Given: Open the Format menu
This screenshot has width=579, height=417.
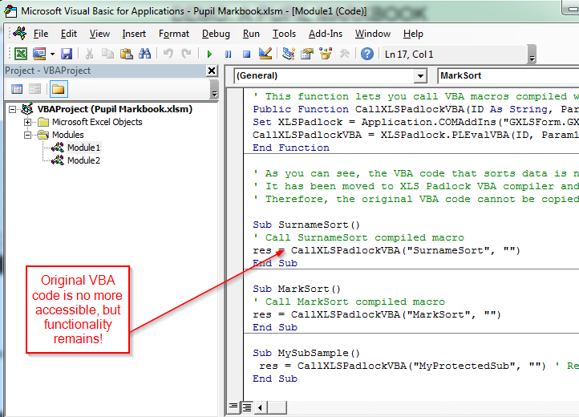Looking at the screenshot, I should point(174,34).
